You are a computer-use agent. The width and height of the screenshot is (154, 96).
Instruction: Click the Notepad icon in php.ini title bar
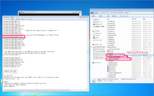coord(4,17)
